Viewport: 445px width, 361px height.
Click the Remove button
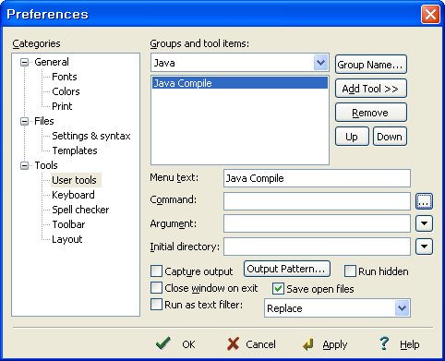point(371,113)
